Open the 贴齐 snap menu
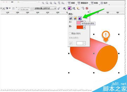The image size is (127, 92). (104, 3)
